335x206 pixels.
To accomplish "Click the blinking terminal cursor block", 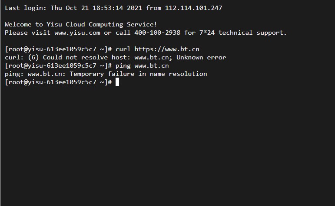I will [x=117, y=82].
